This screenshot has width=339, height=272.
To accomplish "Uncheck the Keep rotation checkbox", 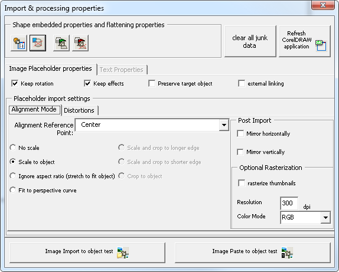I will click(x=15, y=83).
